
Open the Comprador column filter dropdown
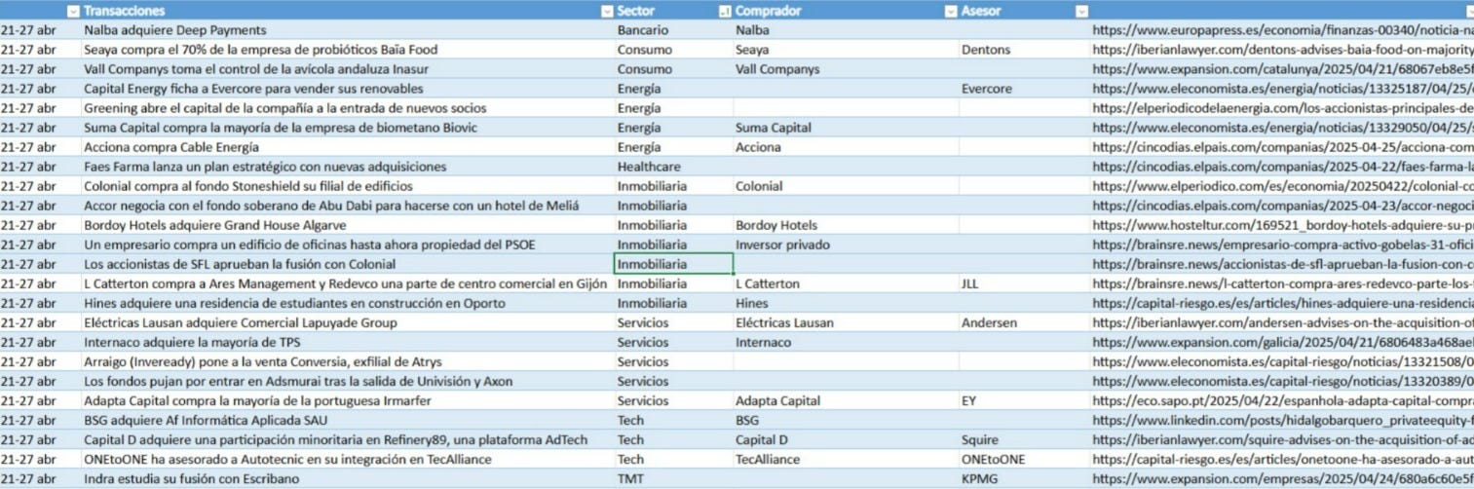pyautogui.click(x=951, y=11)
